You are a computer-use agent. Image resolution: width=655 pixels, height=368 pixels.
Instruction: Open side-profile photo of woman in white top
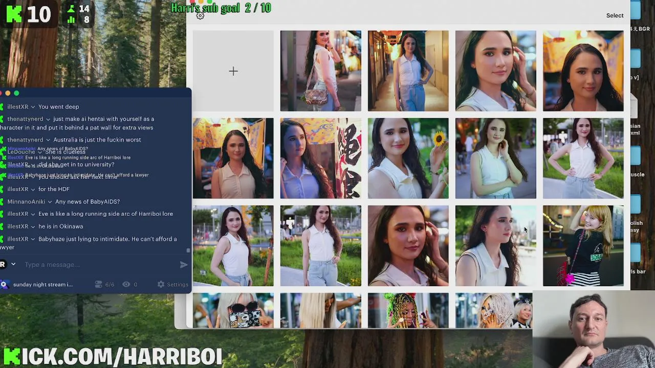pyautogui.click(x=495, y=245)
